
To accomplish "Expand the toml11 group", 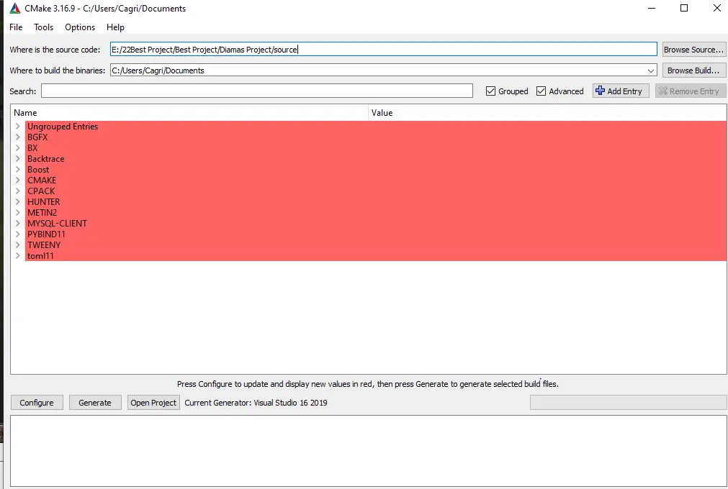I will 18,255.
